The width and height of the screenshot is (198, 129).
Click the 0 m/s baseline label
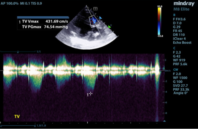[167, 70]
